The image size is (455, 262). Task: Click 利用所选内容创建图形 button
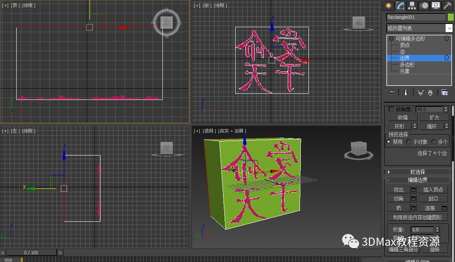point(418,217)
